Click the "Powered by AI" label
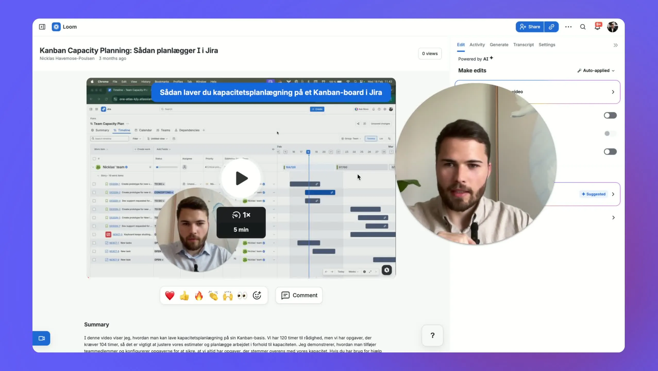 click(x=475, y=59)
